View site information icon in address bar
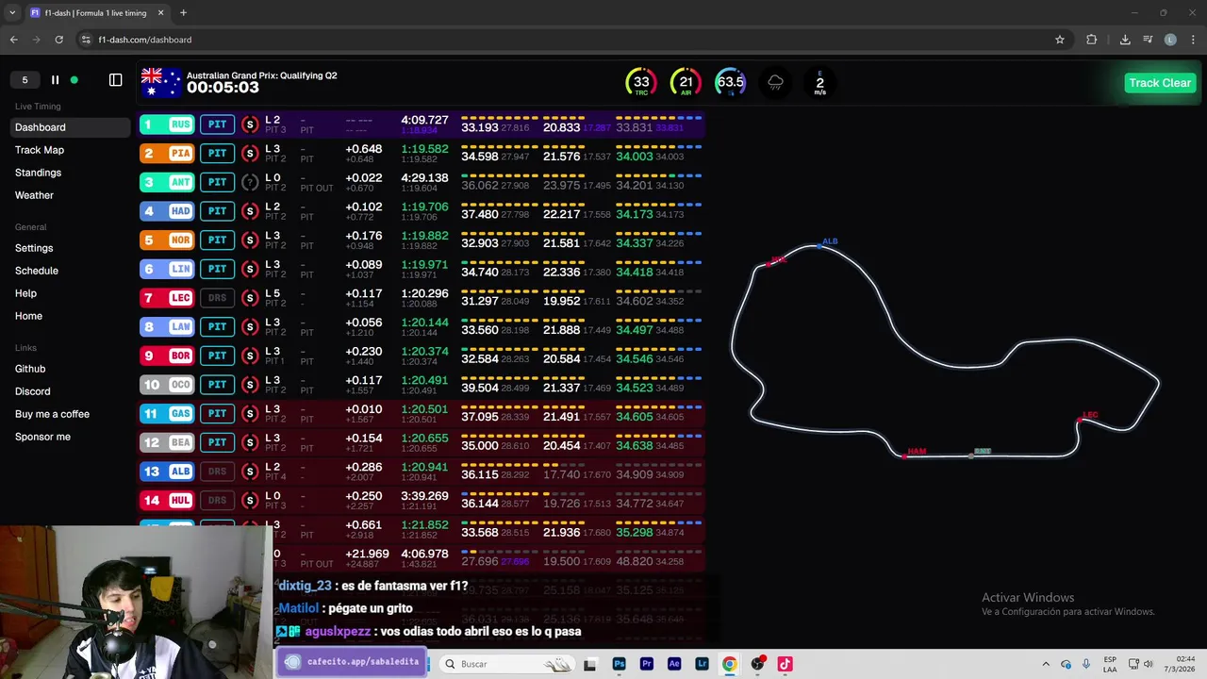Viewport: 1207px width, 679px height. point(86,40)
